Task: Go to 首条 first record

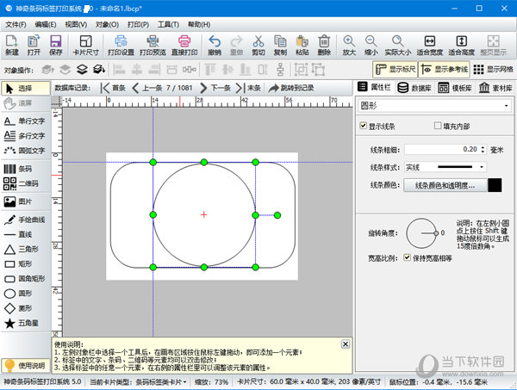Action: (x=113, y=88)
